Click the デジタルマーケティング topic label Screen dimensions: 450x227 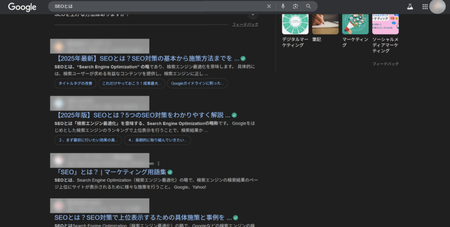click(295, 42)
